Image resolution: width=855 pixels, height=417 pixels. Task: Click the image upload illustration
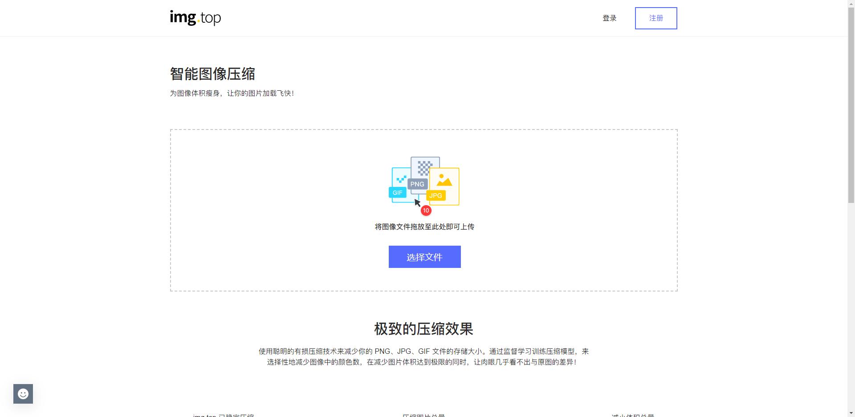[x=424, y=182]
